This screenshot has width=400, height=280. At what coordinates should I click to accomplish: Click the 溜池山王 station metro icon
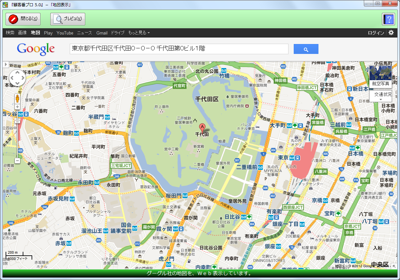point(105,231)
